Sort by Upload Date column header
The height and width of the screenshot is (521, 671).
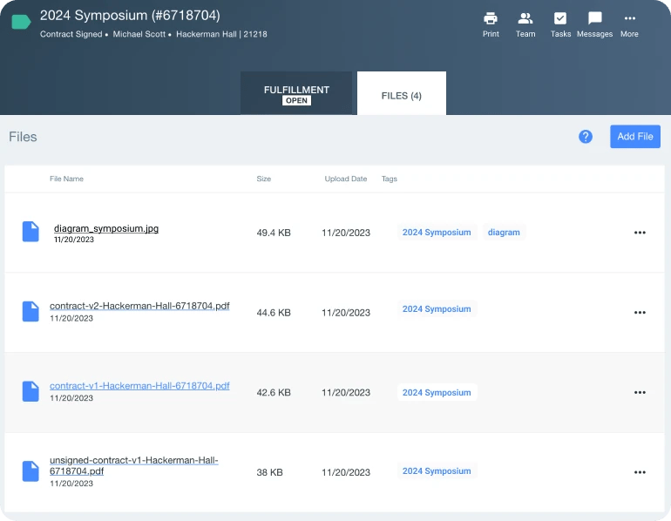[x=345, y=179]
